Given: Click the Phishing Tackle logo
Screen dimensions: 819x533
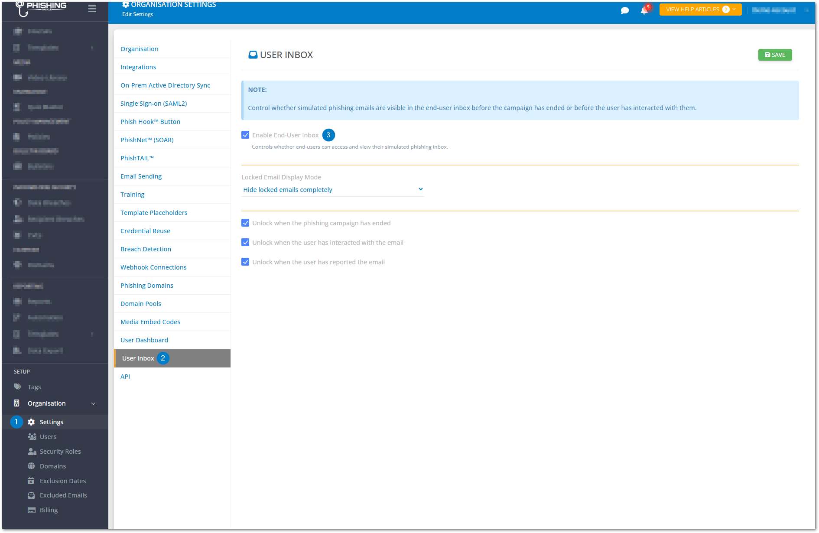Looking at the screenshot, I should pyautogui.click(x=41, y=9).
